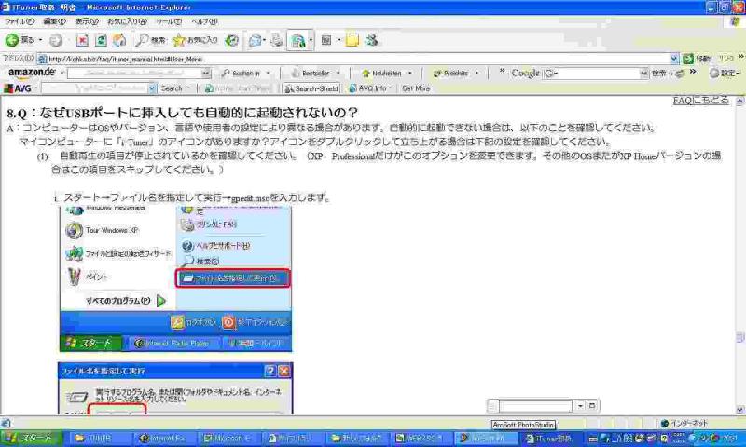
Task: Switch to the Microsoft E taskbar button
Action: [228, 439]
